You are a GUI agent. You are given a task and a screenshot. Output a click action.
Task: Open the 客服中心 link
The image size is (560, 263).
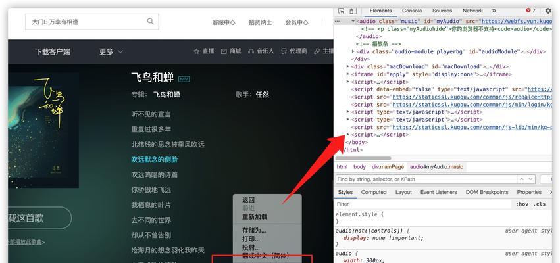point(224,22)
